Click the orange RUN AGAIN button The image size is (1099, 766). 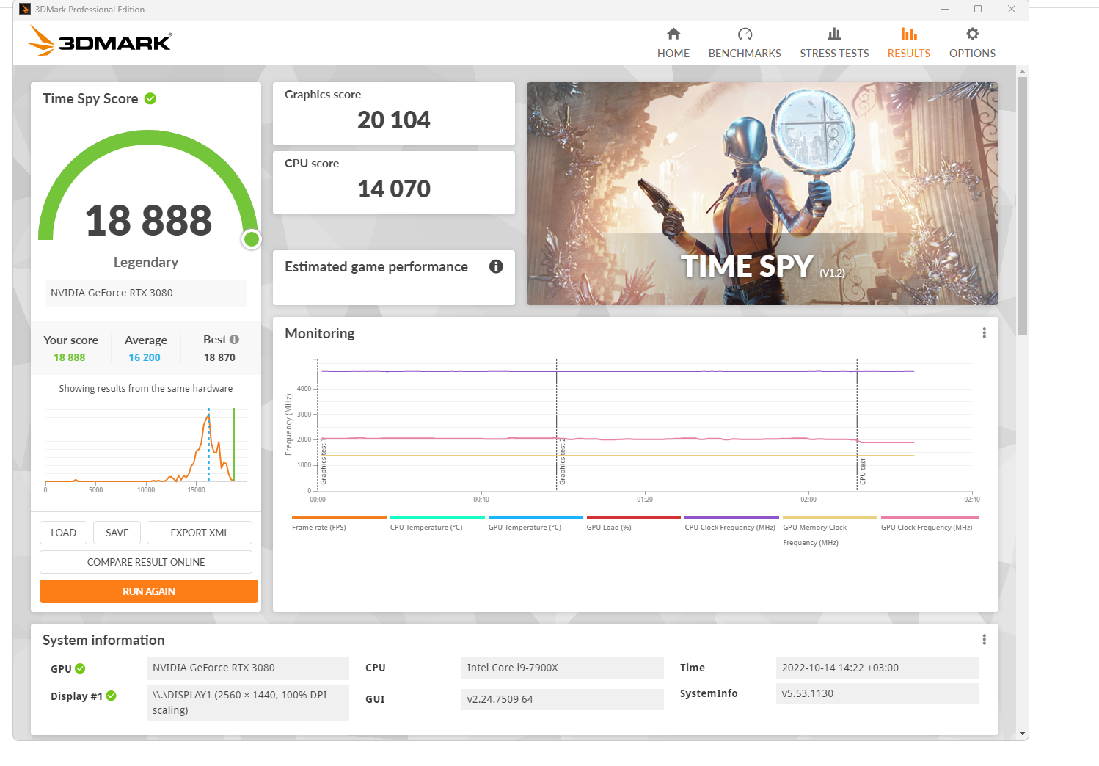click(149, 591)
